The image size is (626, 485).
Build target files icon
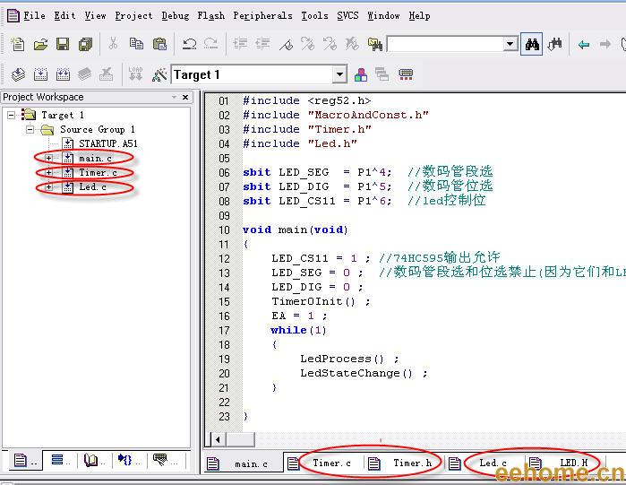tap(40, 74)
